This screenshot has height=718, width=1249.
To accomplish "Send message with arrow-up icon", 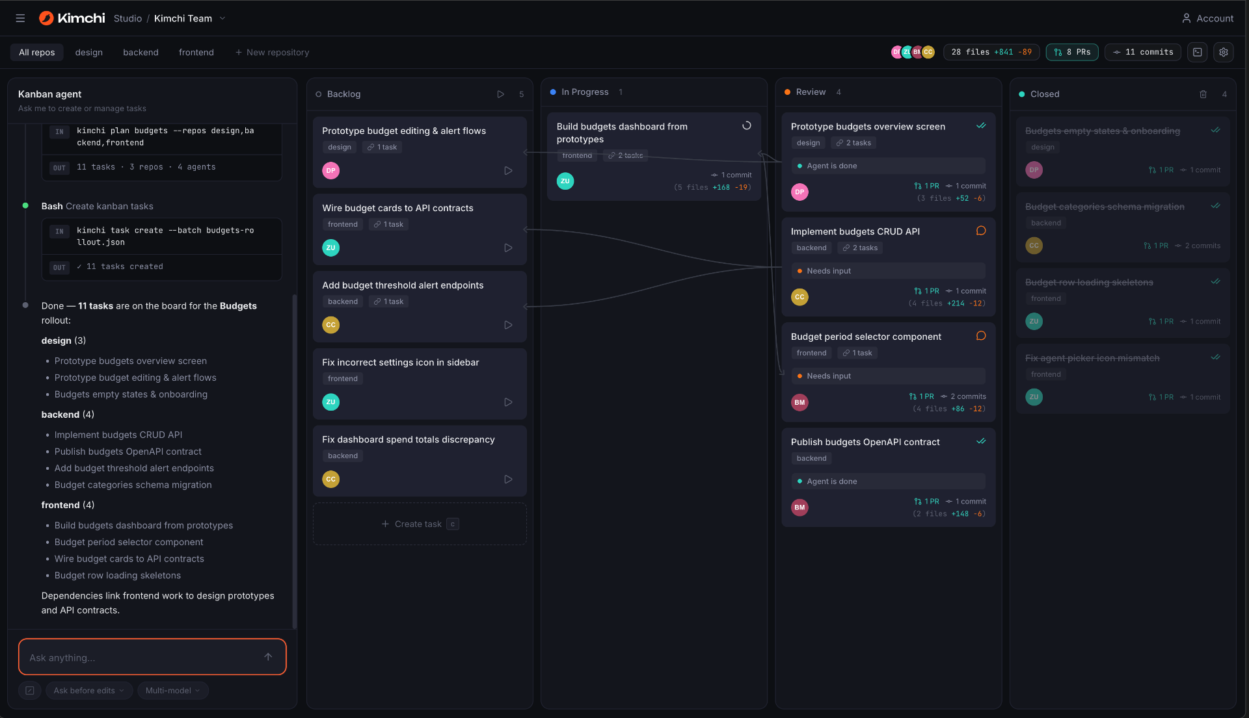I will coord(268,657).
